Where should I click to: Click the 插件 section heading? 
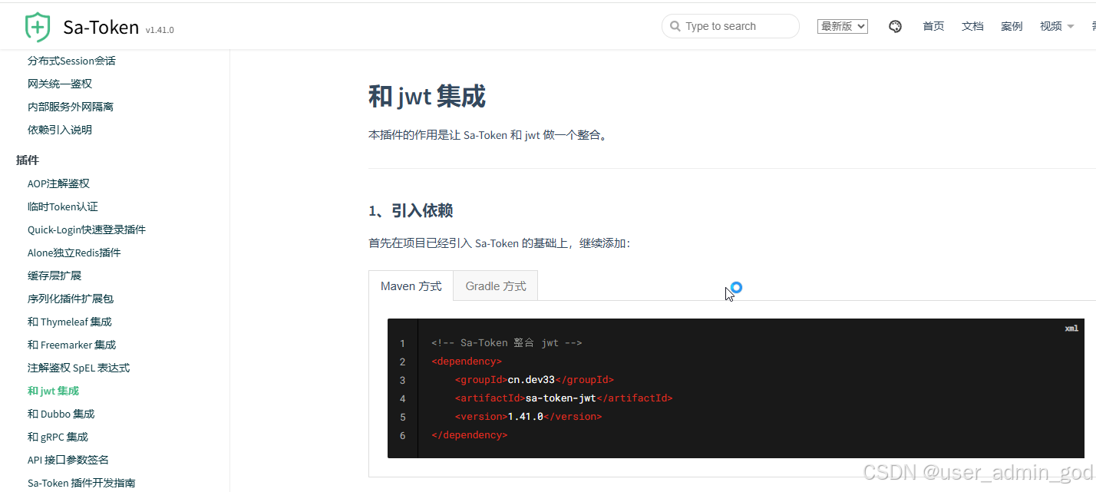pyautogui.click(x=28, y=160)
